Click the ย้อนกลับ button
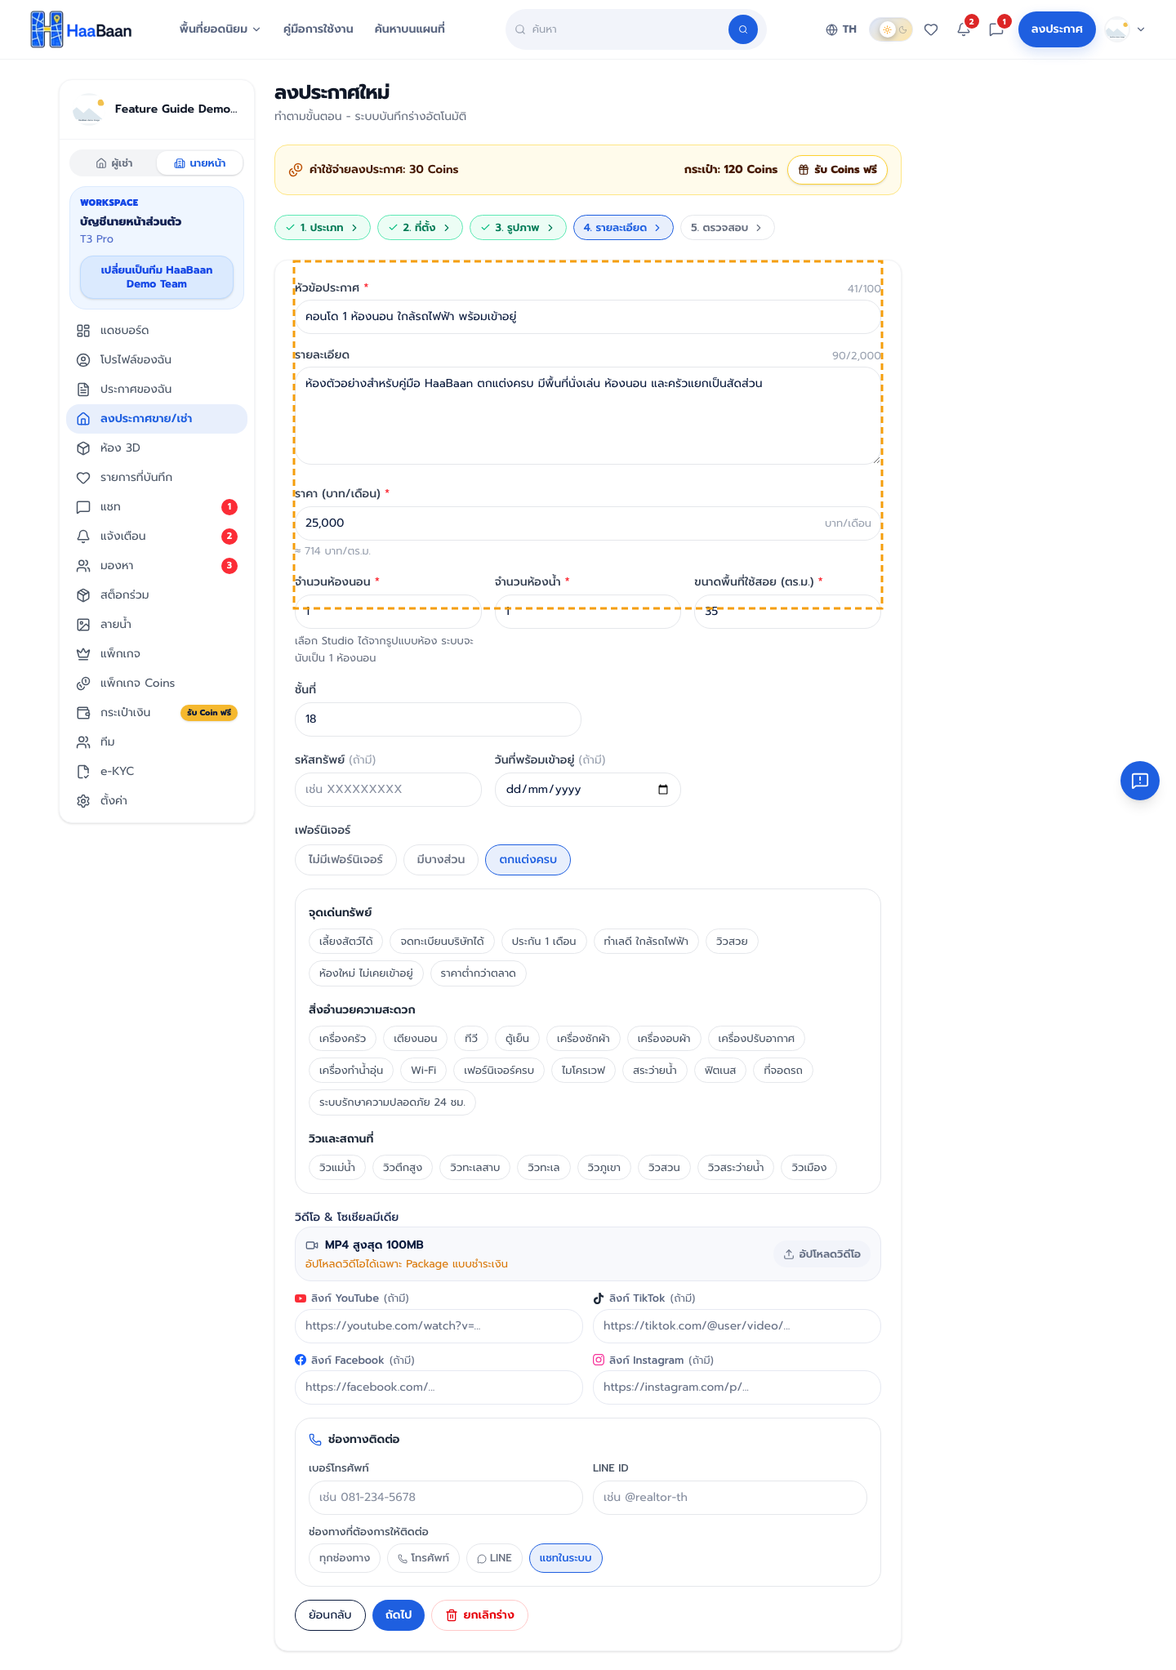The width and height of the screenshot is (1176, 1670). (330, 1615)
